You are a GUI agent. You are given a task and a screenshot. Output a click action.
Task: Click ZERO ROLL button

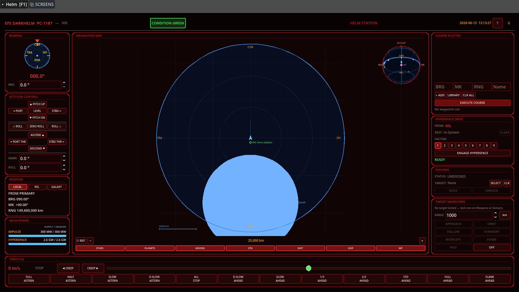click(x=37, y=126)
